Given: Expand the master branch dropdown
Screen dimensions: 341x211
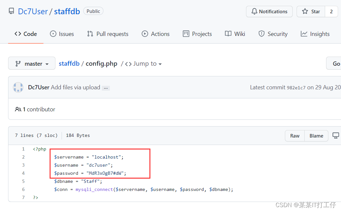Looking at the screenshot, I should pos(32,63).
